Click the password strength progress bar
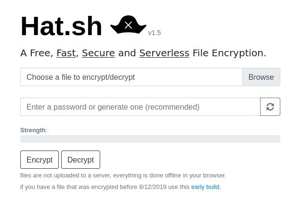302x201 pixels. [150, 139]
